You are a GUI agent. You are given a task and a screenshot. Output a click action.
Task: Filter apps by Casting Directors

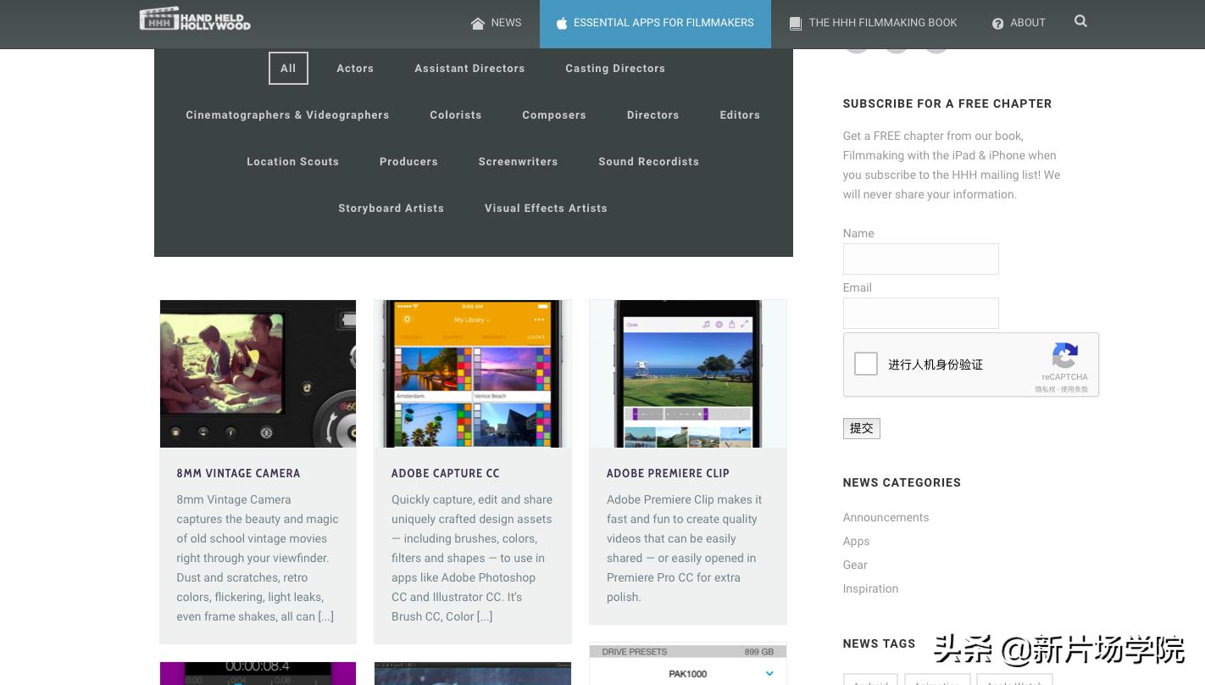tap(615, 69)
